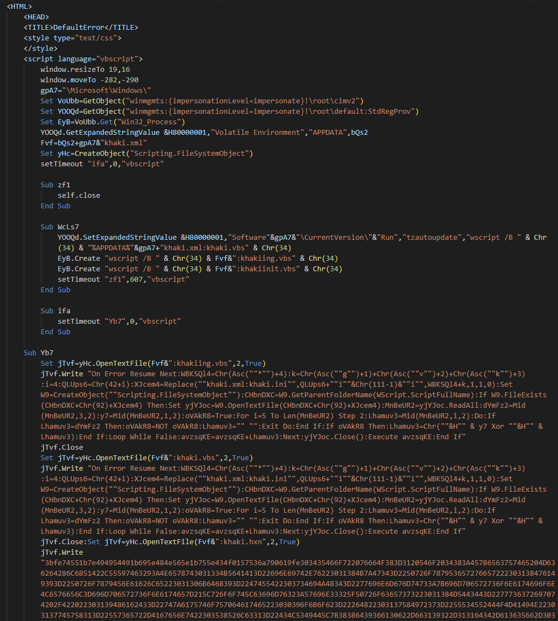Viewport: 558px width, 621px height.
Task: Click the opening <HTML> tag line
Action: 19,6
